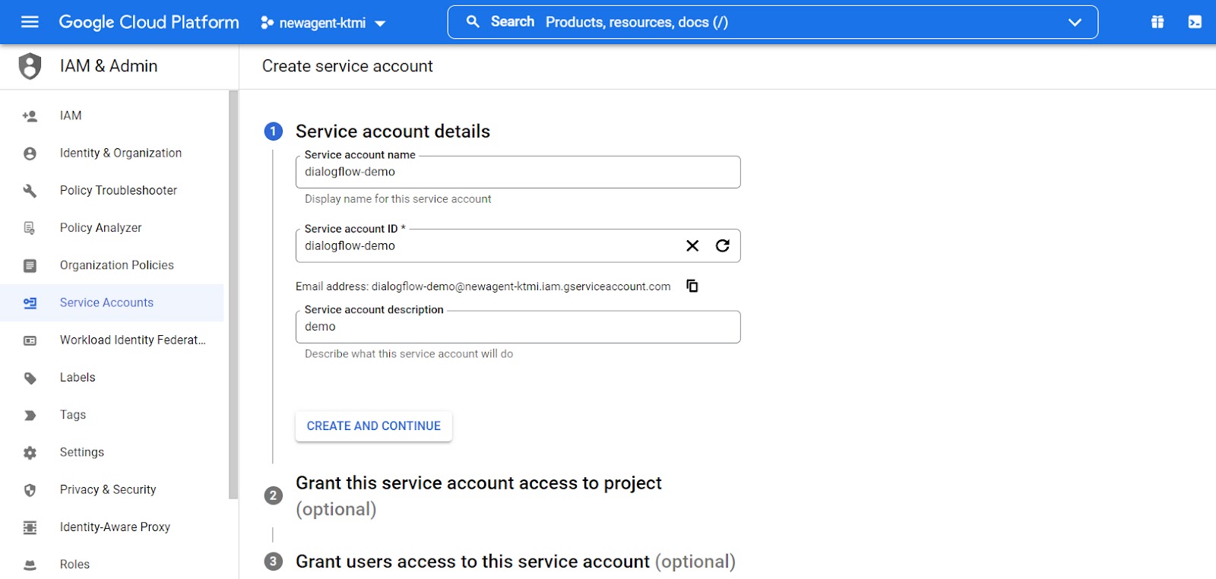Image resolution: width=1216 pixels, height=579 pixels.
Task: Copy the service account email address
Action: coord(692,286)
